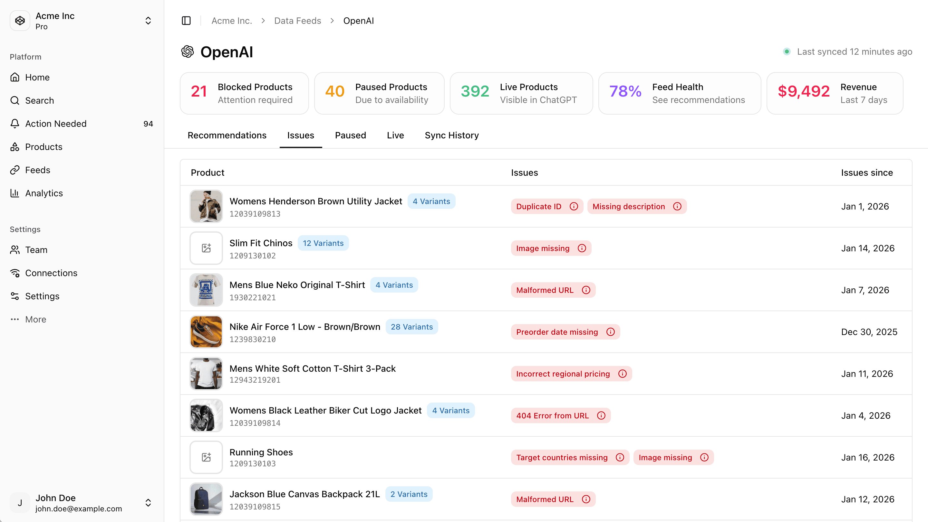
Task: Click the OpenAI logo next to the page title
Action: pos(188,52)
